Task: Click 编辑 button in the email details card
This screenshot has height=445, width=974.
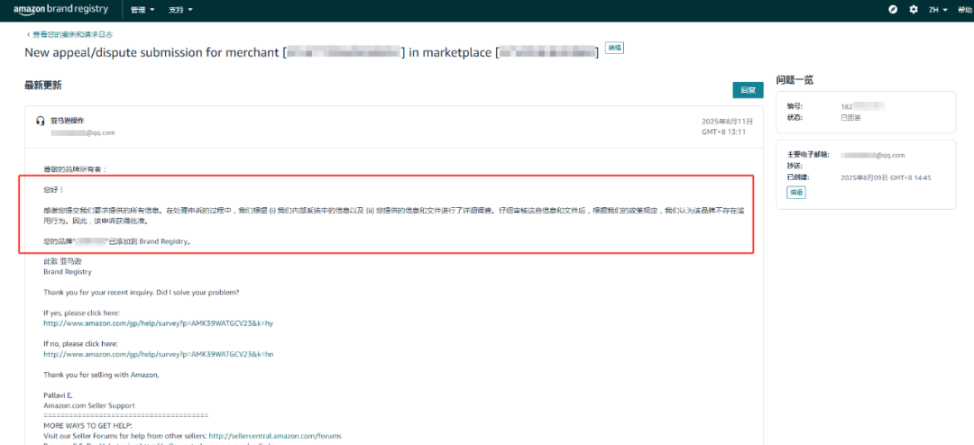Action: [796, 193]
